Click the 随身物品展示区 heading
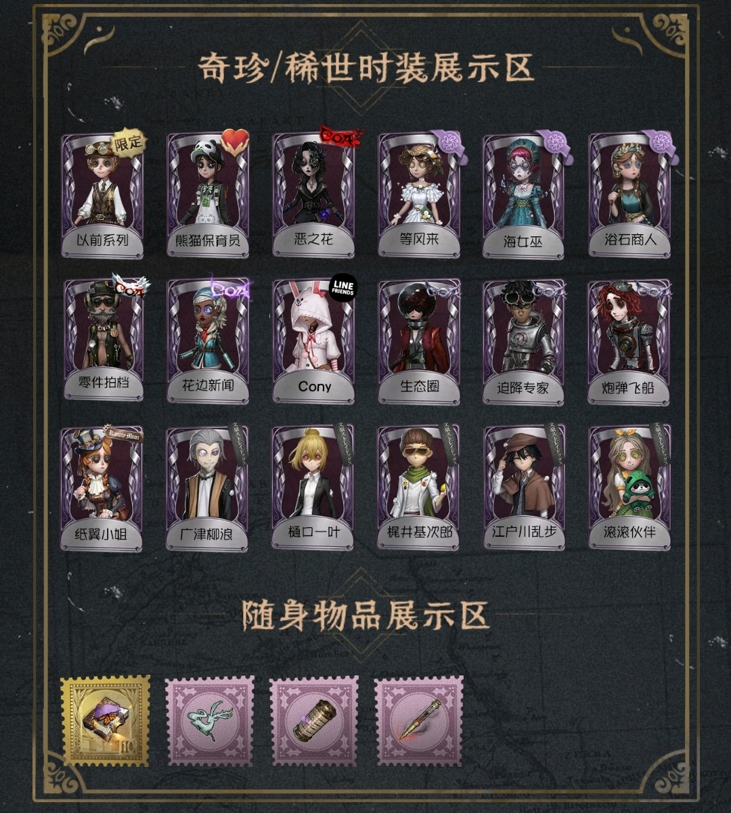The image size is (731, 813). (365, 616)
